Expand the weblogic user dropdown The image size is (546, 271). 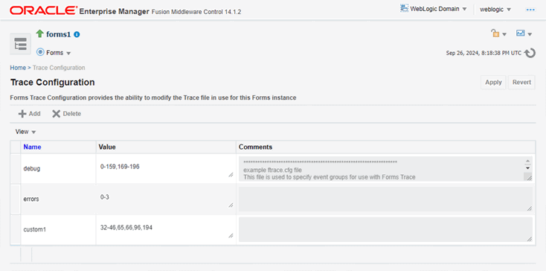click(x=495, y=10)
